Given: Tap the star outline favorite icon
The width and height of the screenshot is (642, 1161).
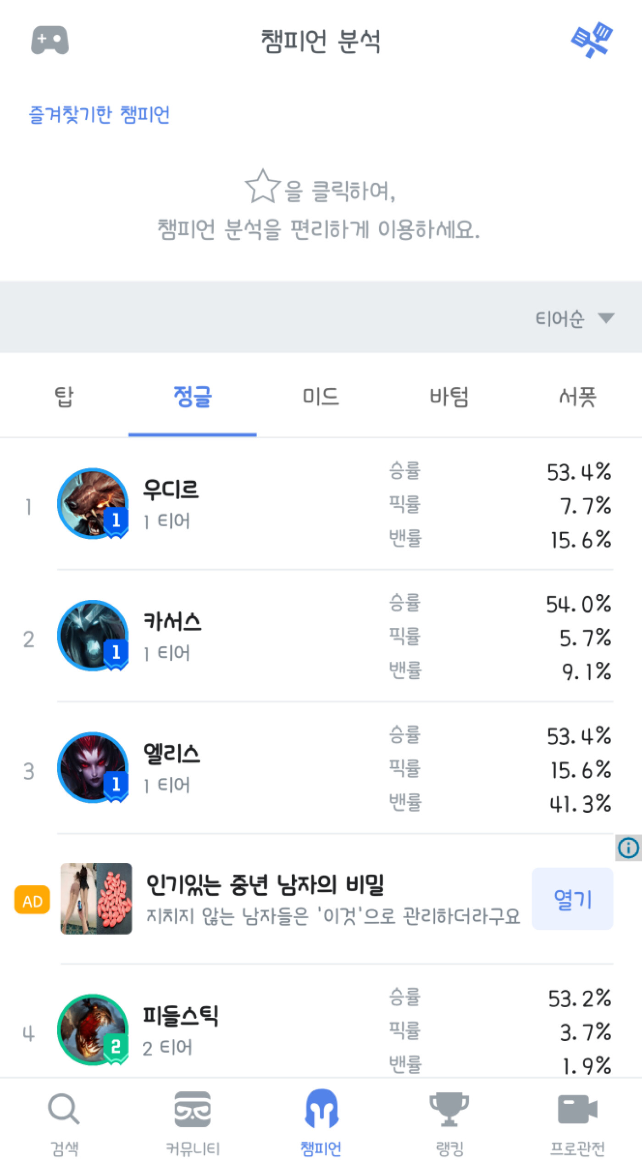Looking at the screenshot, I should click(x=263, y=186).
